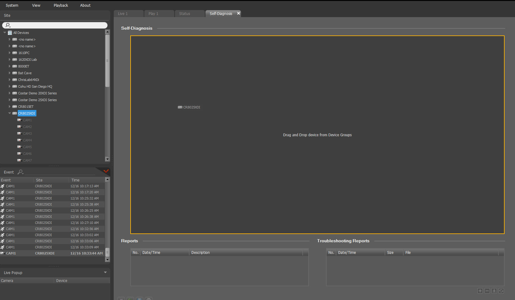Close the Self-Diagnosis tab

239,13
